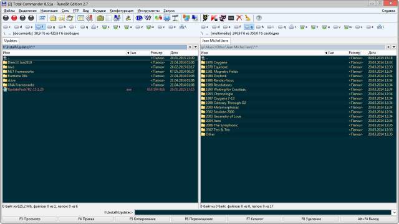This screenshot has height=224, width=399.
Task: Click the yellow broom cleanup toolbar icon
Action: coord(248,18)
